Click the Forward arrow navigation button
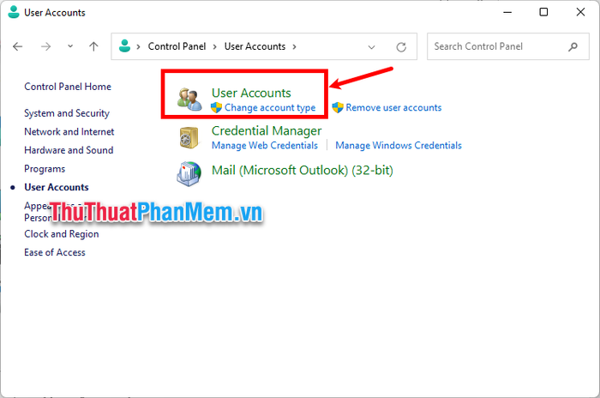This screenshot has width=600, height=398. (45, 46)
